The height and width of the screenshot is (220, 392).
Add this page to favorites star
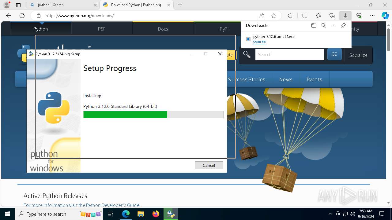274,16
